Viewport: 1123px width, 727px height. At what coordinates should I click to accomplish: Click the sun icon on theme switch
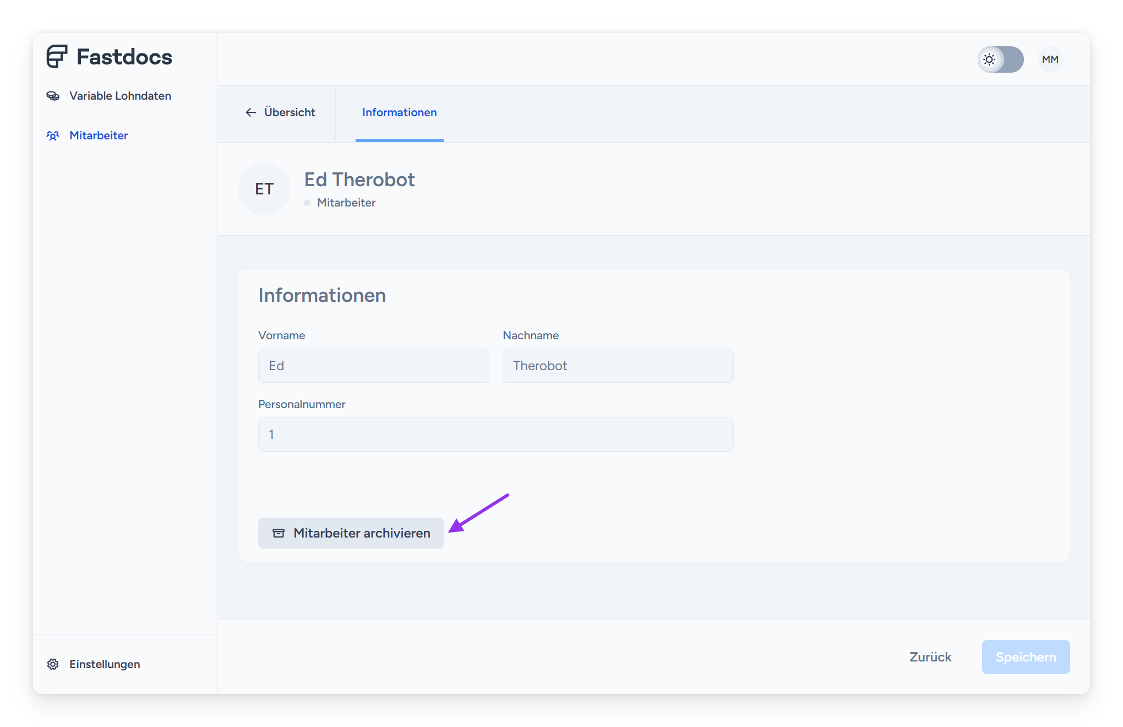(989, 59)
